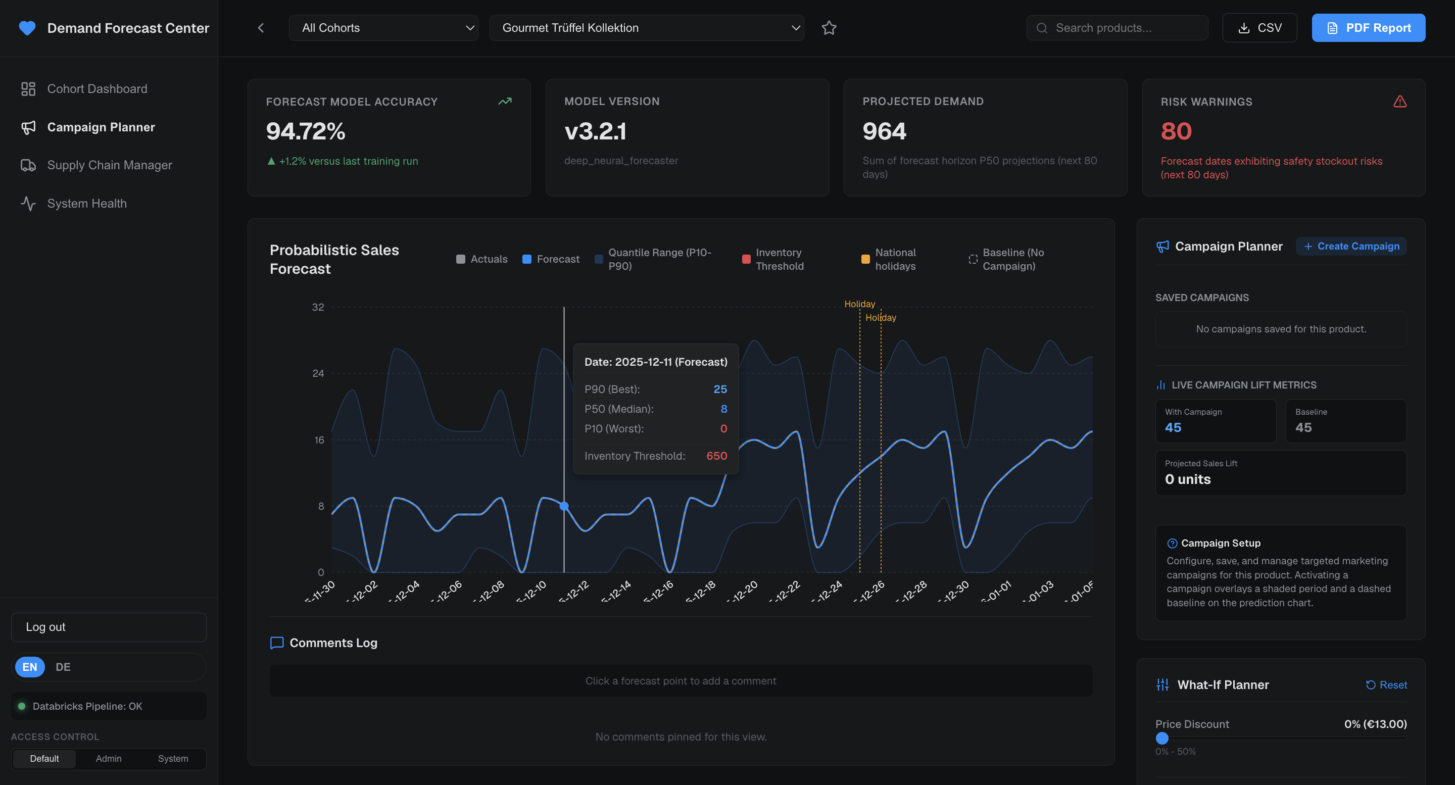This screenshot has height=785, width=1455.
Task: Toggle the Baseline (No Campaign) legend
Action: pyautogui.click(x=1006, y=259)
